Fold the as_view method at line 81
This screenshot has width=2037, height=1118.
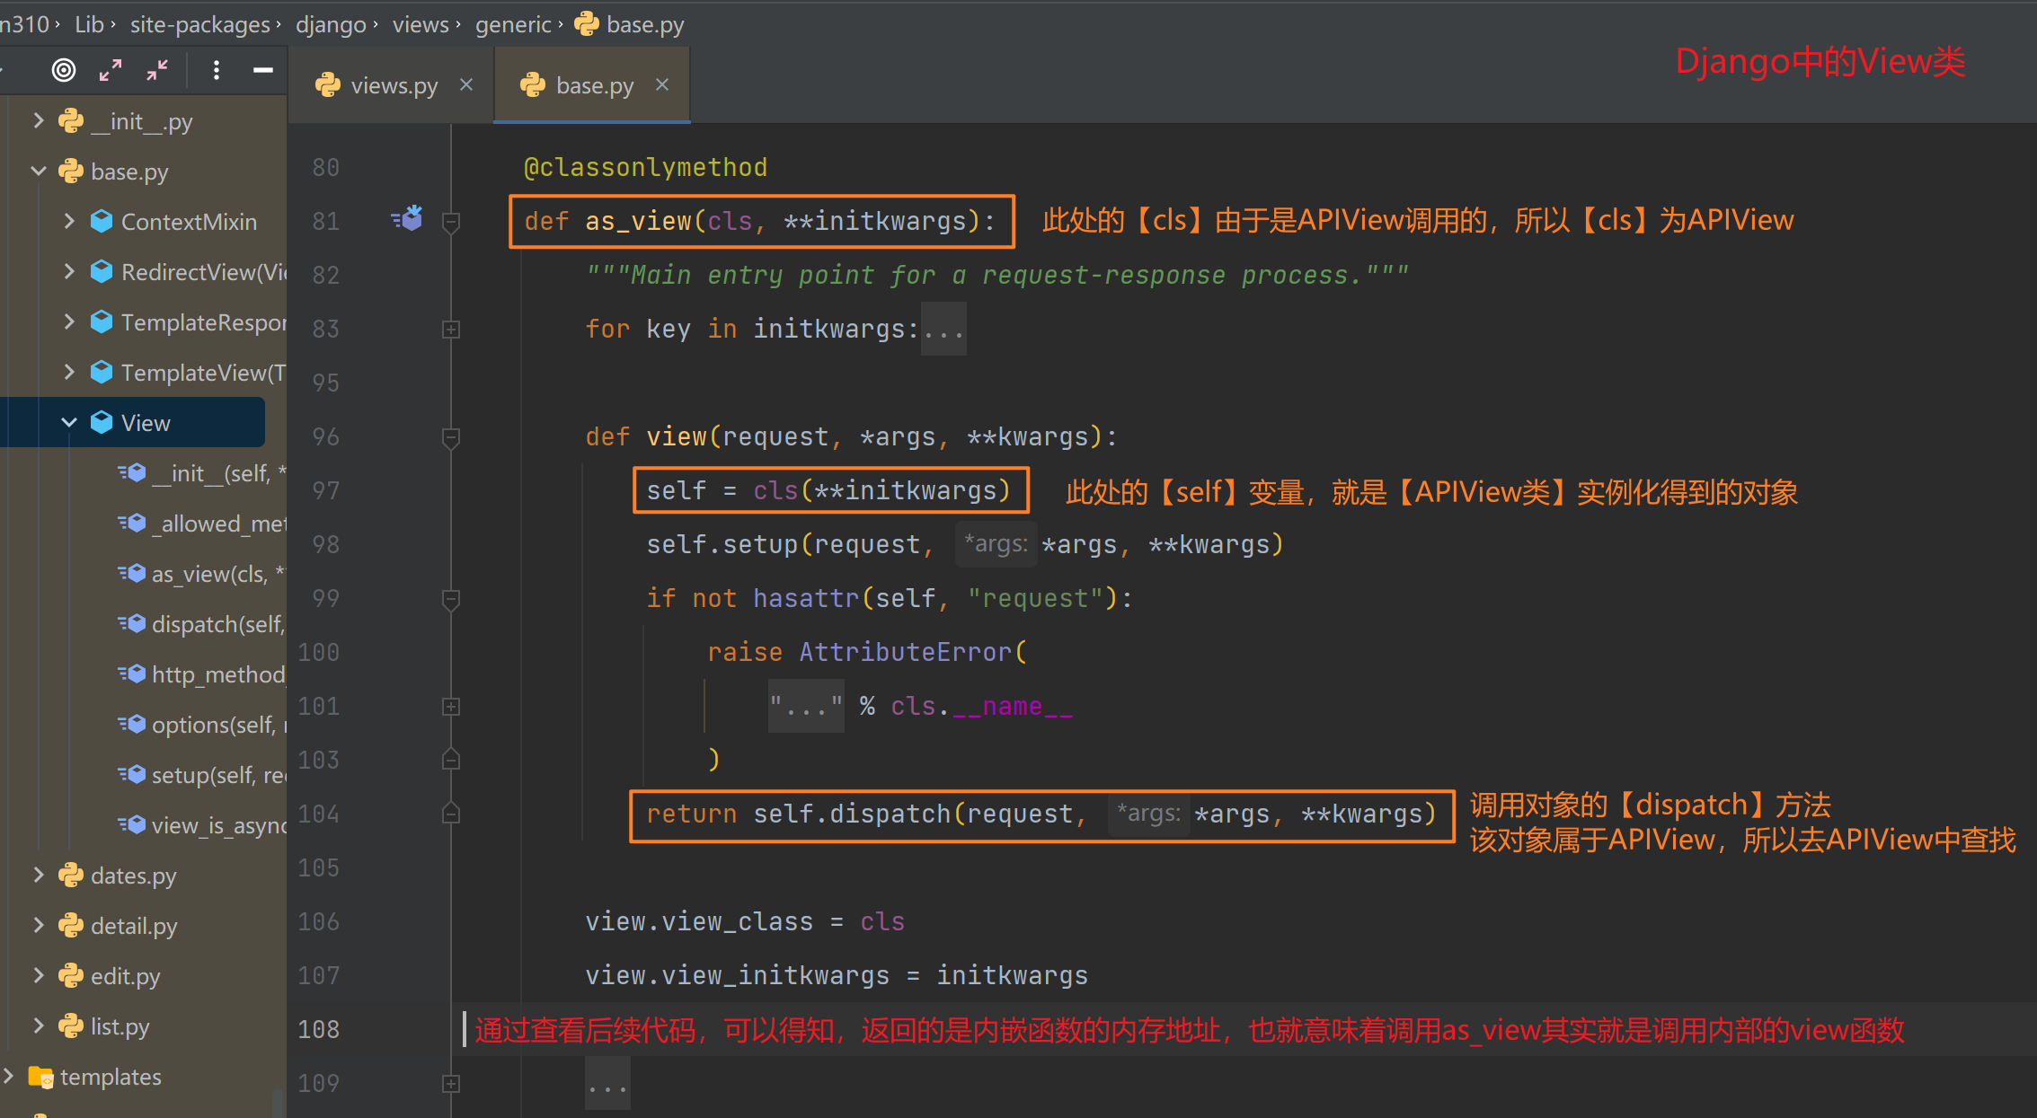[x=451, y=222]
